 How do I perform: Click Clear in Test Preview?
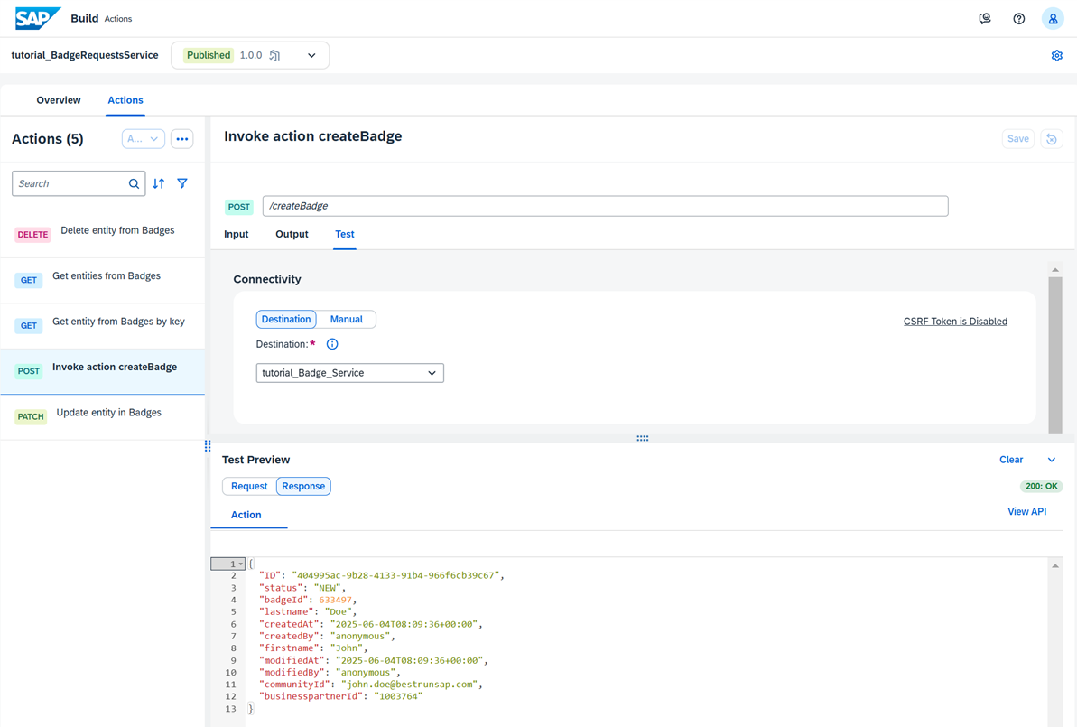(1011, 460)
